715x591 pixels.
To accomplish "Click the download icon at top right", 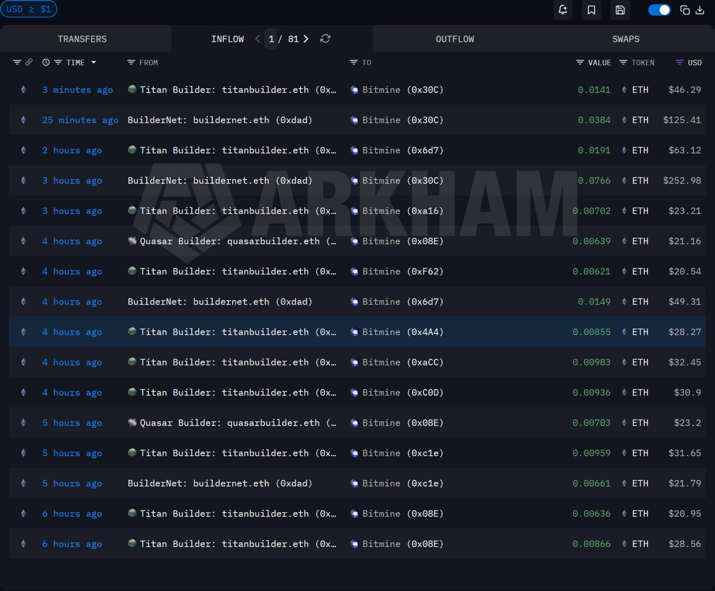I will 700,10.
